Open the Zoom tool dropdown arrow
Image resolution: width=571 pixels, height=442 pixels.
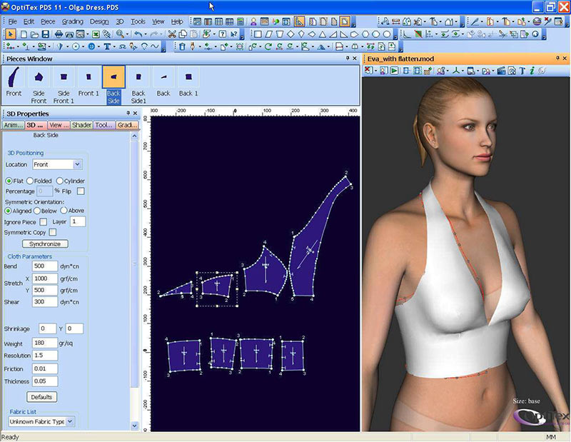127,34
